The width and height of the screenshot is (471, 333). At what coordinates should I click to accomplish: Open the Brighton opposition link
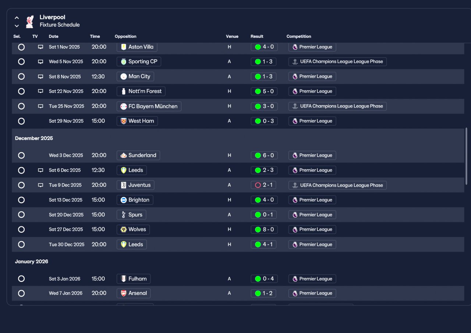pyautogui.click(x=135, y=200)
